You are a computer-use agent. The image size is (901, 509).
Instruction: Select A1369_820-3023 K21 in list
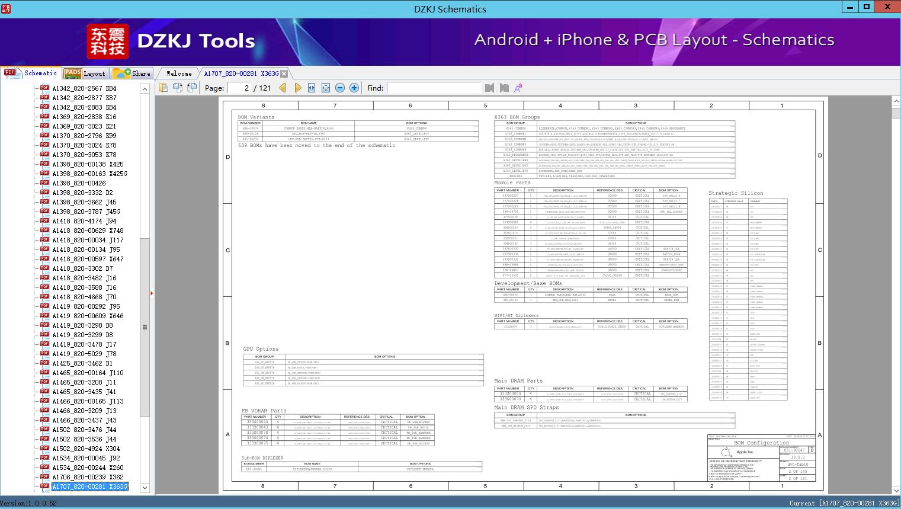(84, 126)
